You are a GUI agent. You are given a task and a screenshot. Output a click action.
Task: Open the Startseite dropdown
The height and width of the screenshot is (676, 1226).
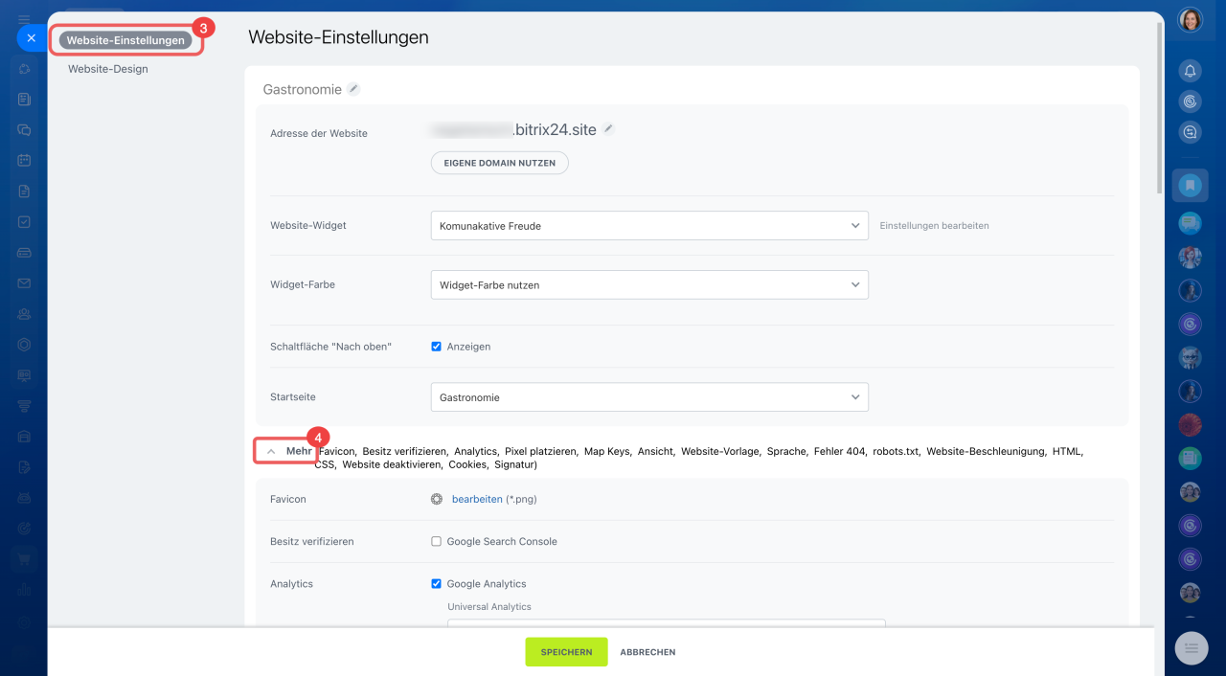(x=649, y=397)
